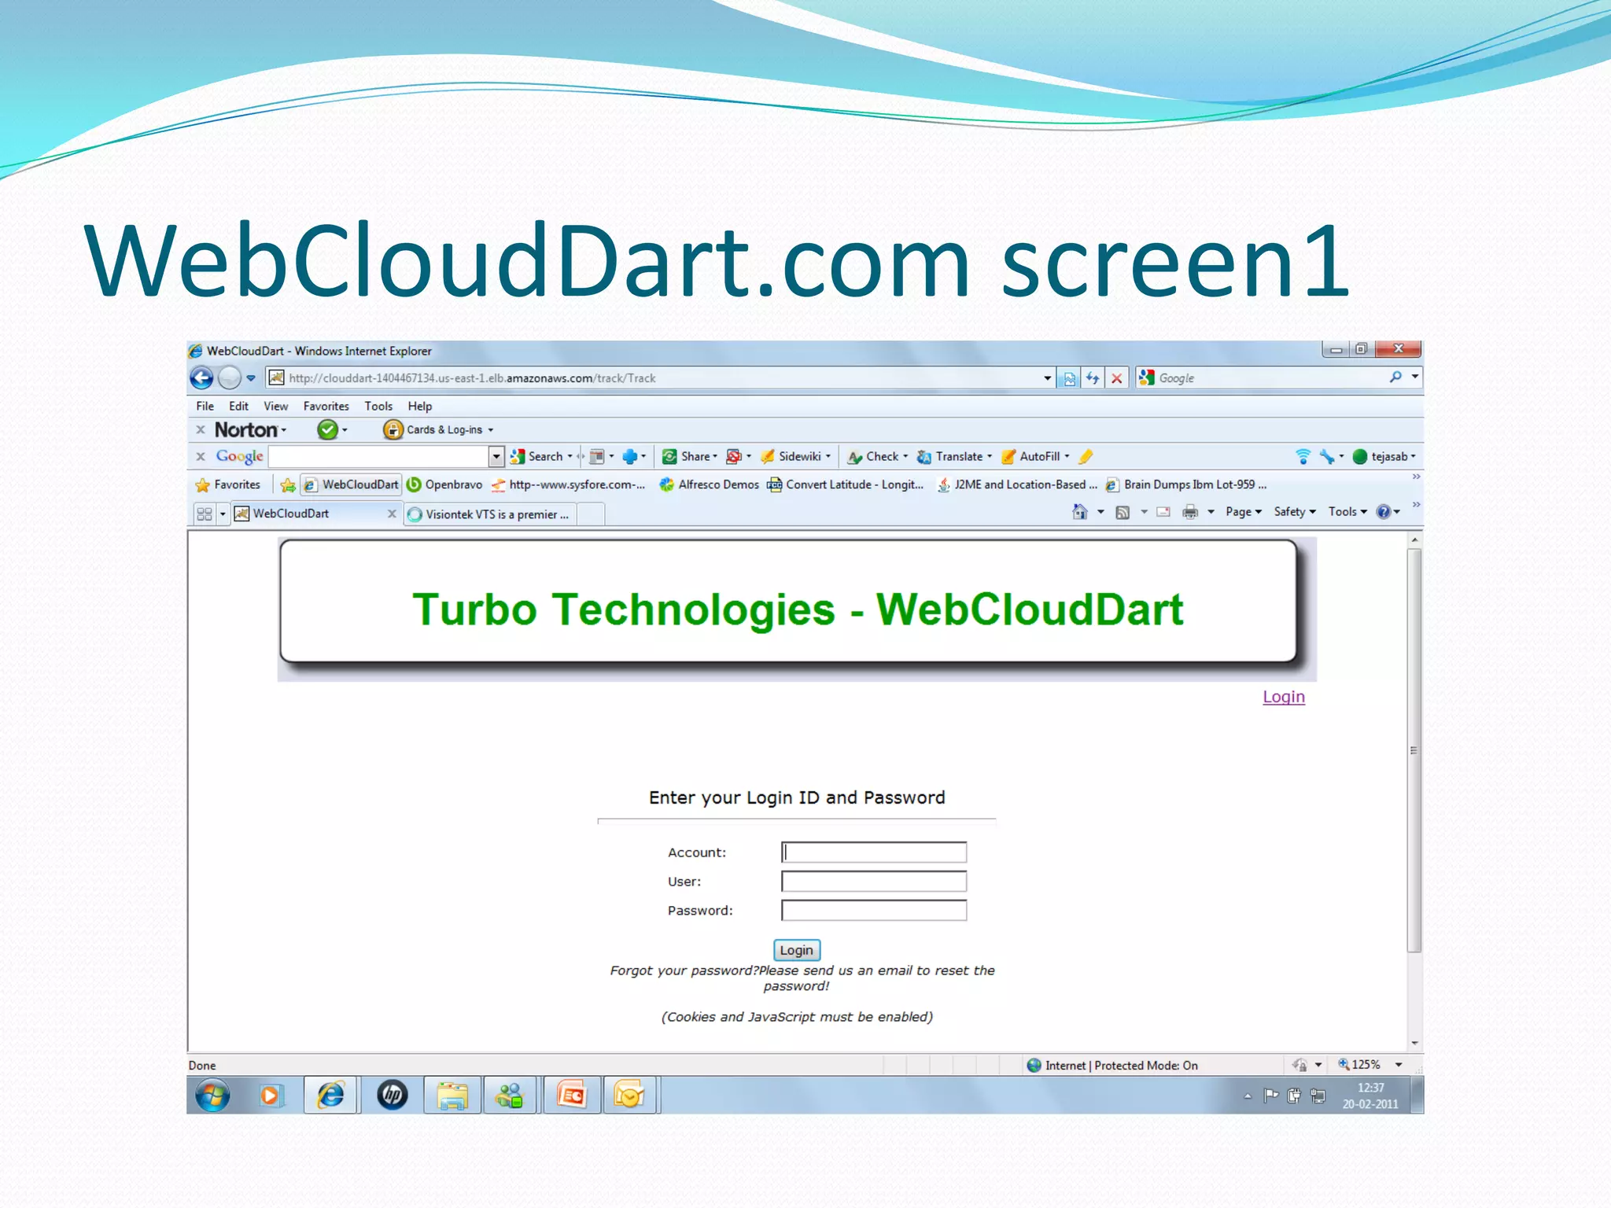
Task: Close the WebCloudDart tab
Action: 392,514
